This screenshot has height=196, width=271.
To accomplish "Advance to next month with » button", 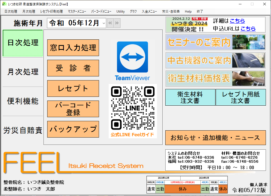I will point(117,23).
